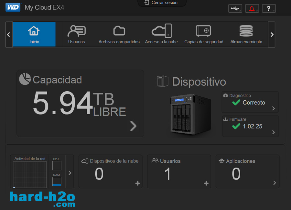
Task: Click the Usuarios people icon in the bottom card
Action: 155,160
